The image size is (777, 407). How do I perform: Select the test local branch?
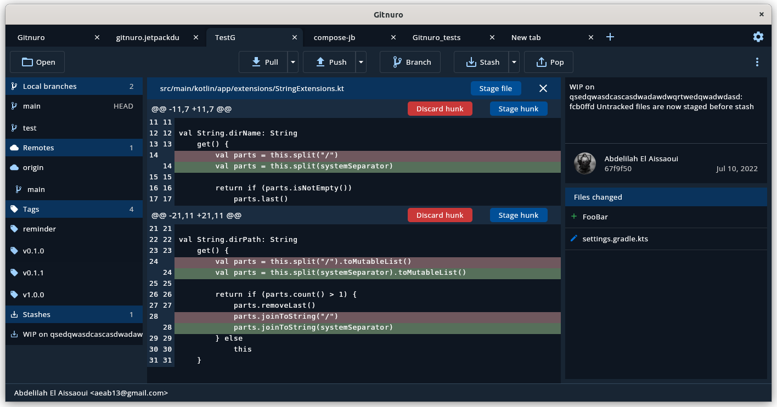[x=74, y=128]
